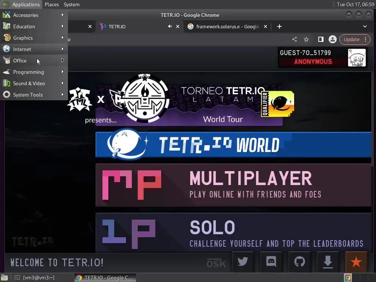
Task: Select the SOLO mode
Action: point(233,232)
